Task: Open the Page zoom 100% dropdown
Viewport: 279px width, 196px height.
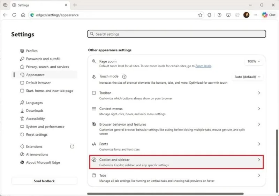Action: point(254,61)
